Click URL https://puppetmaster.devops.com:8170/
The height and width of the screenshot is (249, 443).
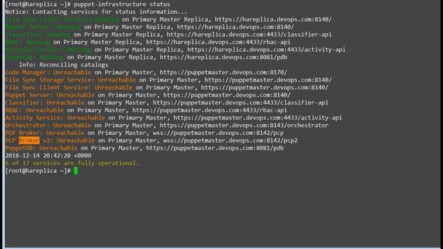223,72
